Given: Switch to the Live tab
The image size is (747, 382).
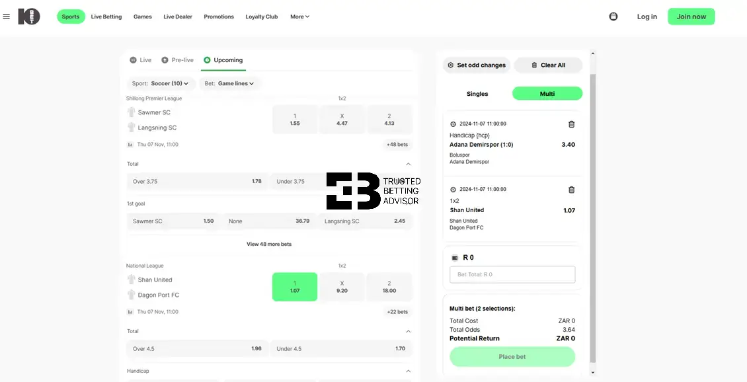Looking at the screenshot, I should (141, 60).
